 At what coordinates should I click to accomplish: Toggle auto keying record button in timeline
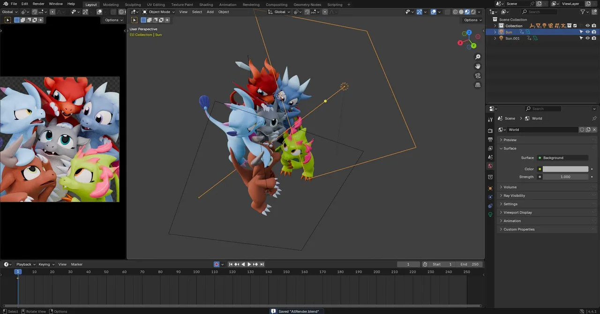click(x=217, y=264)
